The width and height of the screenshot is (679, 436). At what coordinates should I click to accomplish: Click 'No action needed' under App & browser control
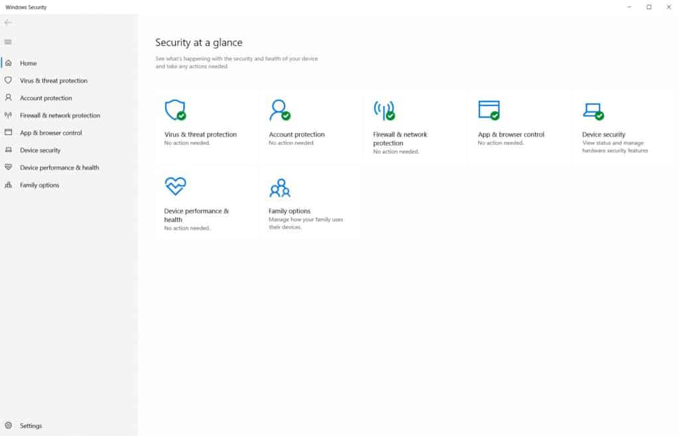click(501, 142)
